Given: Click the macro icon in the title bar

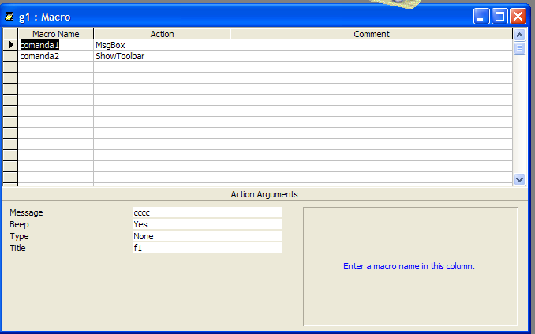Looking at the screenshot, I should point(9,16).
